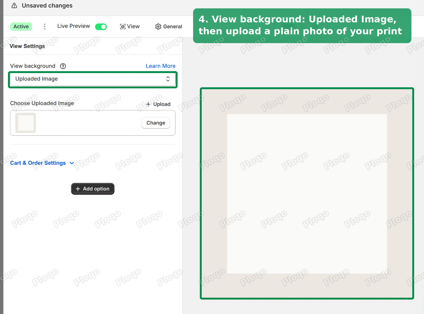The height and width of the screenshot is (314, 424).
Task: Click the Choose Uploaded Image label
Action: tap(42, 103)
